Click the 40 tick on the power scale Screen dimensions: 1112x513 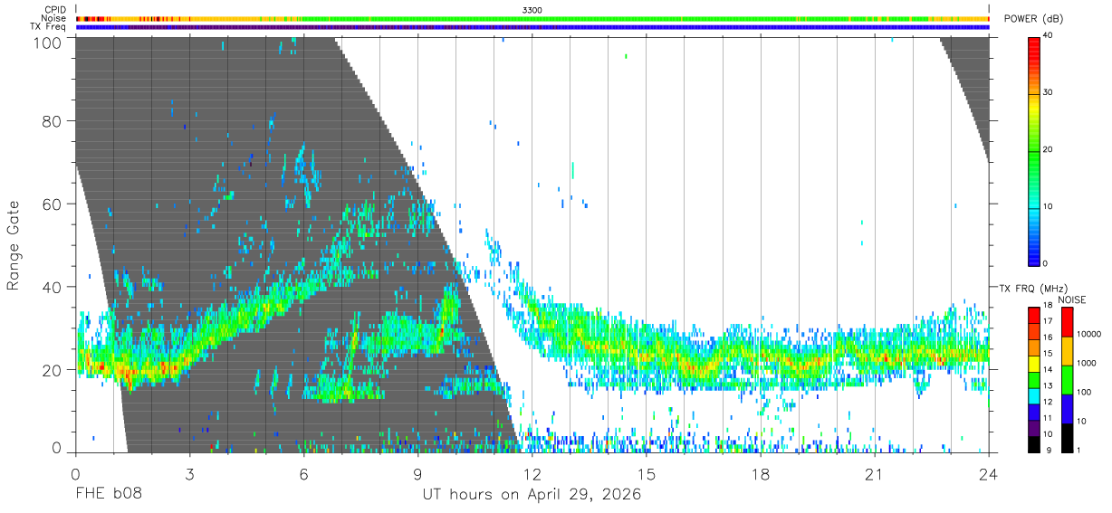(x=1049, y=35)
